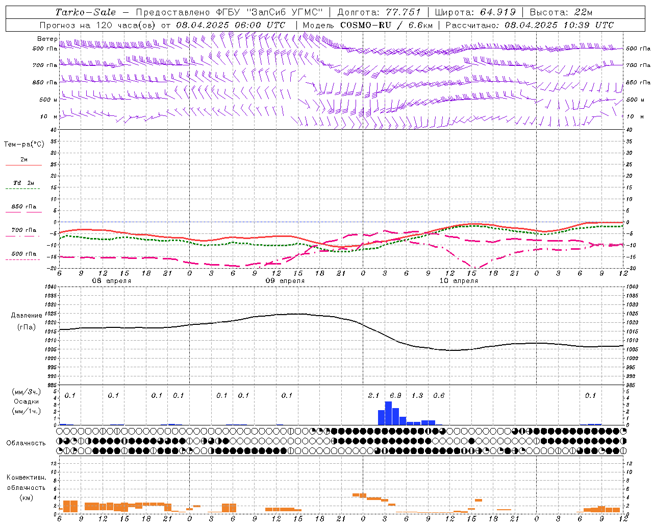Image resolution: width=653 pixels, height=523 pixels.
Task: Click the 'Td 2м' dew point legend entry
Action: [24, 183]
